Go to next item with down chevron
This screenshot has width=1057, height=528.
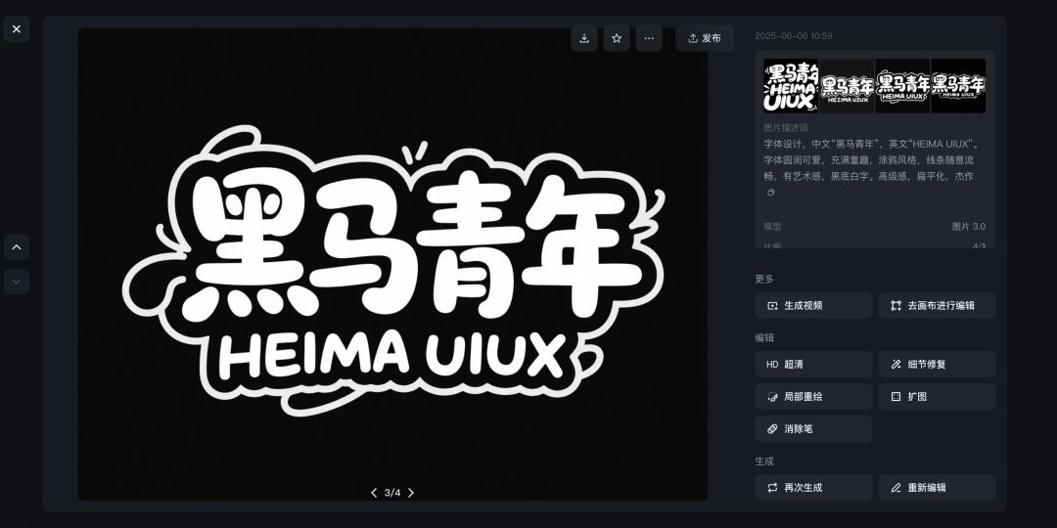17,282
